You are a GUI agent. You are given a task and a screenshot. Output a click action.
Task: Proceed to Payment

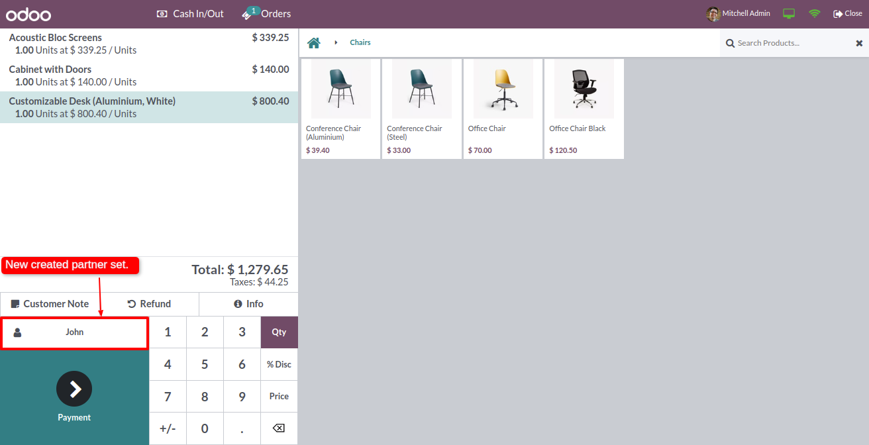click(x=74, y=397)
